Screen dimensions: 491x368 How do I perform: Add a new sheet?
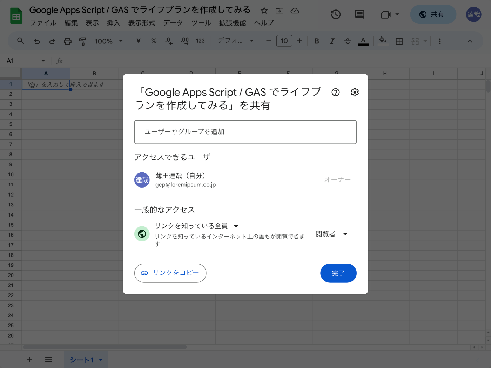coord(29,360)
